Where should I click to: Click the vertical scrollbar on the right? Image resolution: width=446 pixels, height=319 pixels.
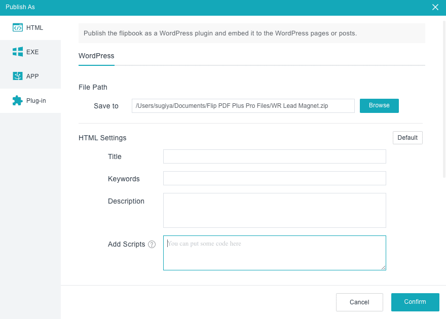[444, 99]
